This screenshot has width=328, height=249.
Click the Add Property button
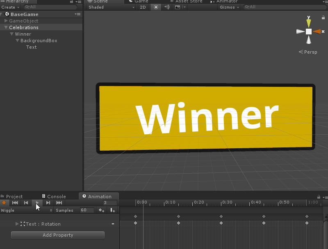coord(57,235)
